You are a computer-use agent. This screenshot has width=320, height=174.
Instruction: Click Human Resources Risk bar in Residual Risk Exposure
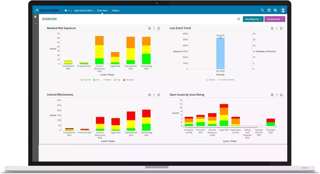99,50
